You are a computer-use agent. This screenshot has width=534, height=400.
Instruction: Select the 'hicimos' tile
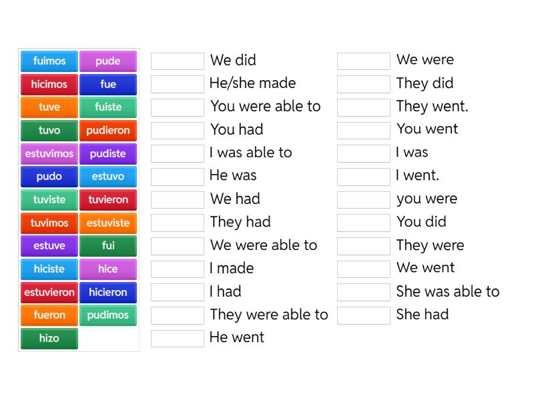click(x=49, y=85)
